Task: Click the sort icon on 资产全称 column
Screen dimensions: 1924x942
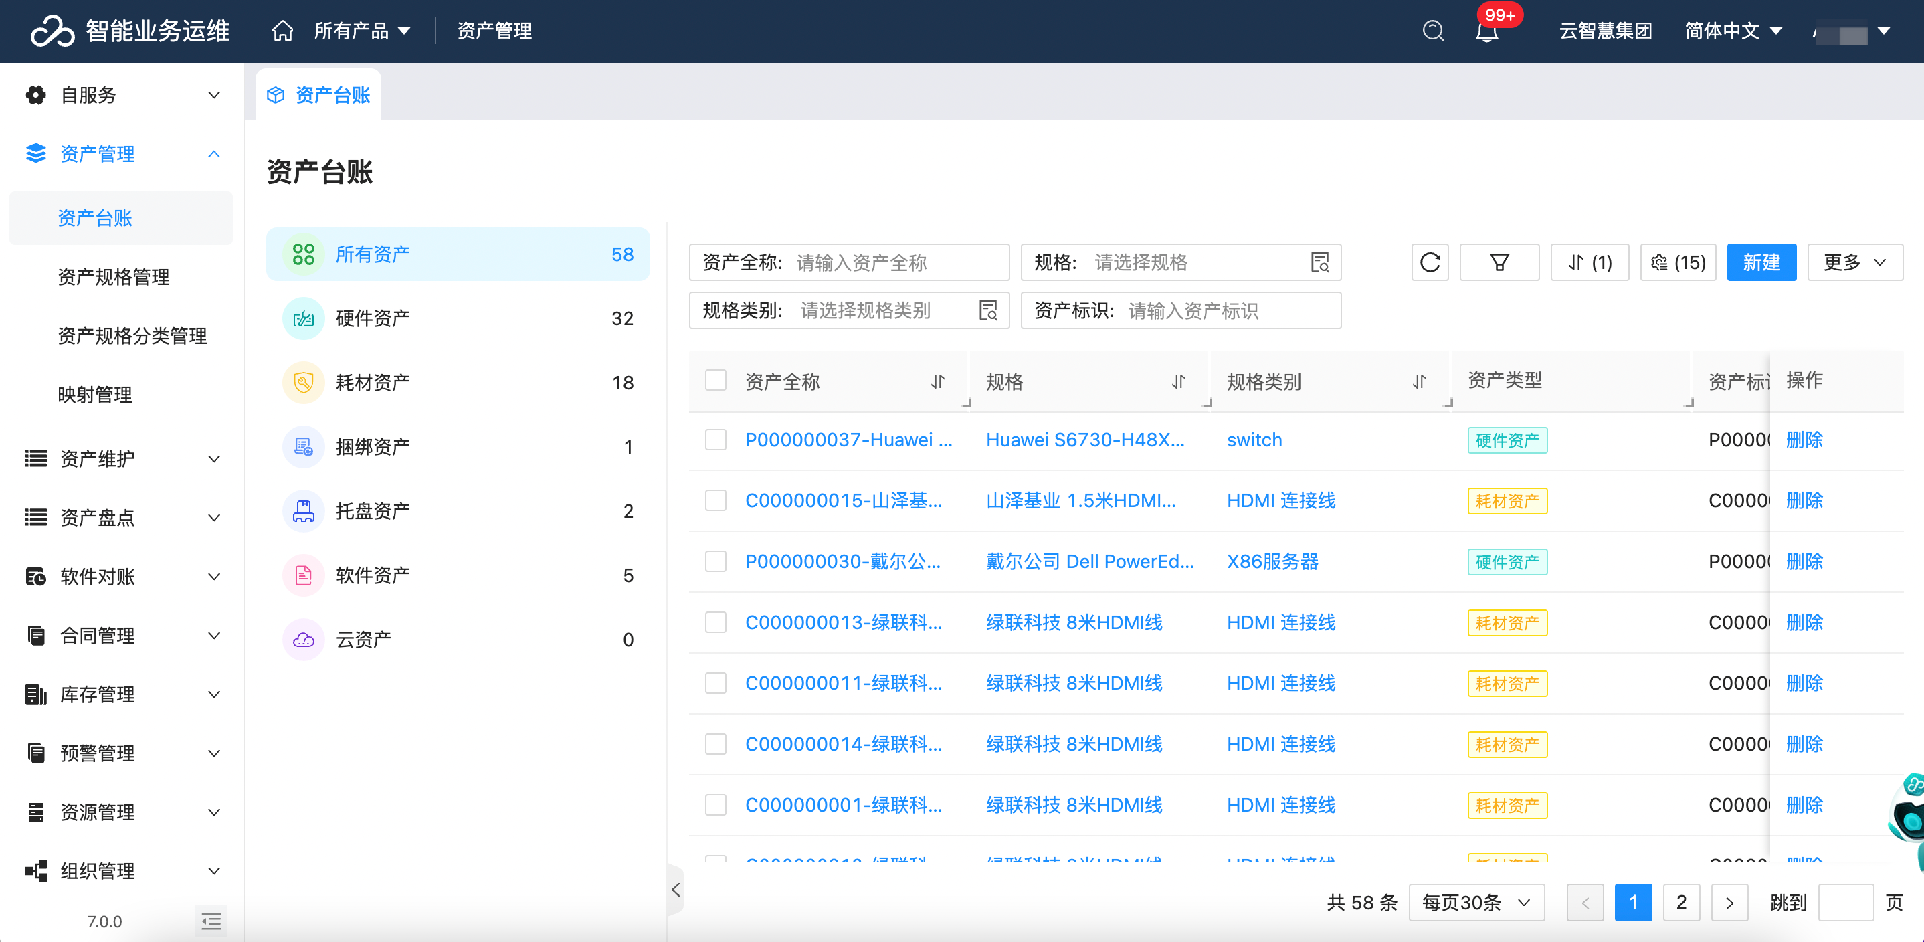Action: point(937,383)
